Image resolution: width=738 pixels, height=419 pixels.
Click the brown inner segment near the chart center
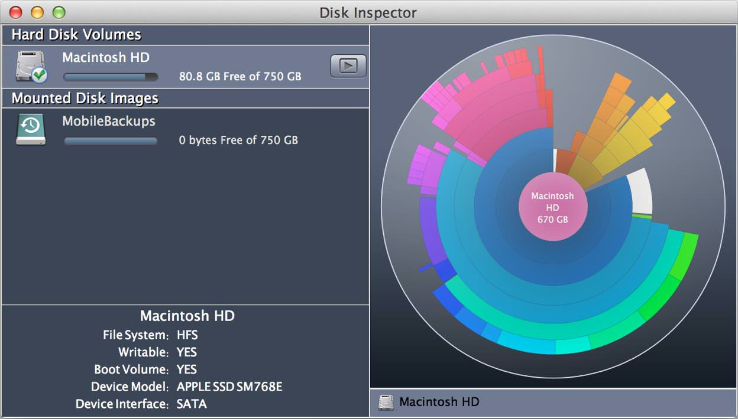pos(565,162)
